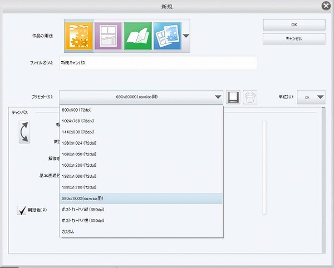Click the キャンセル button

(293, 38)
